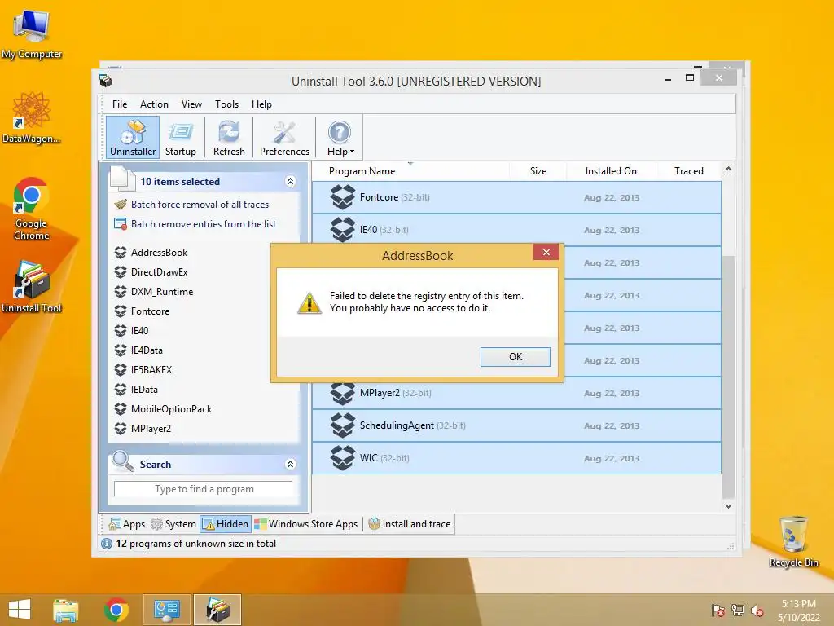The height and width of the screenshot is (626, 834).
Task: Open the Help menu in the menu bar
Action: pyautogui.click(x=261, y=104)
